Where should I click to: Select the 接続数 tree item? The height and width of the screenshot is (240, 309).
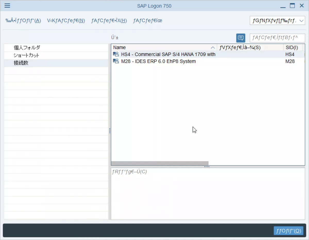(x=56, y=63)
